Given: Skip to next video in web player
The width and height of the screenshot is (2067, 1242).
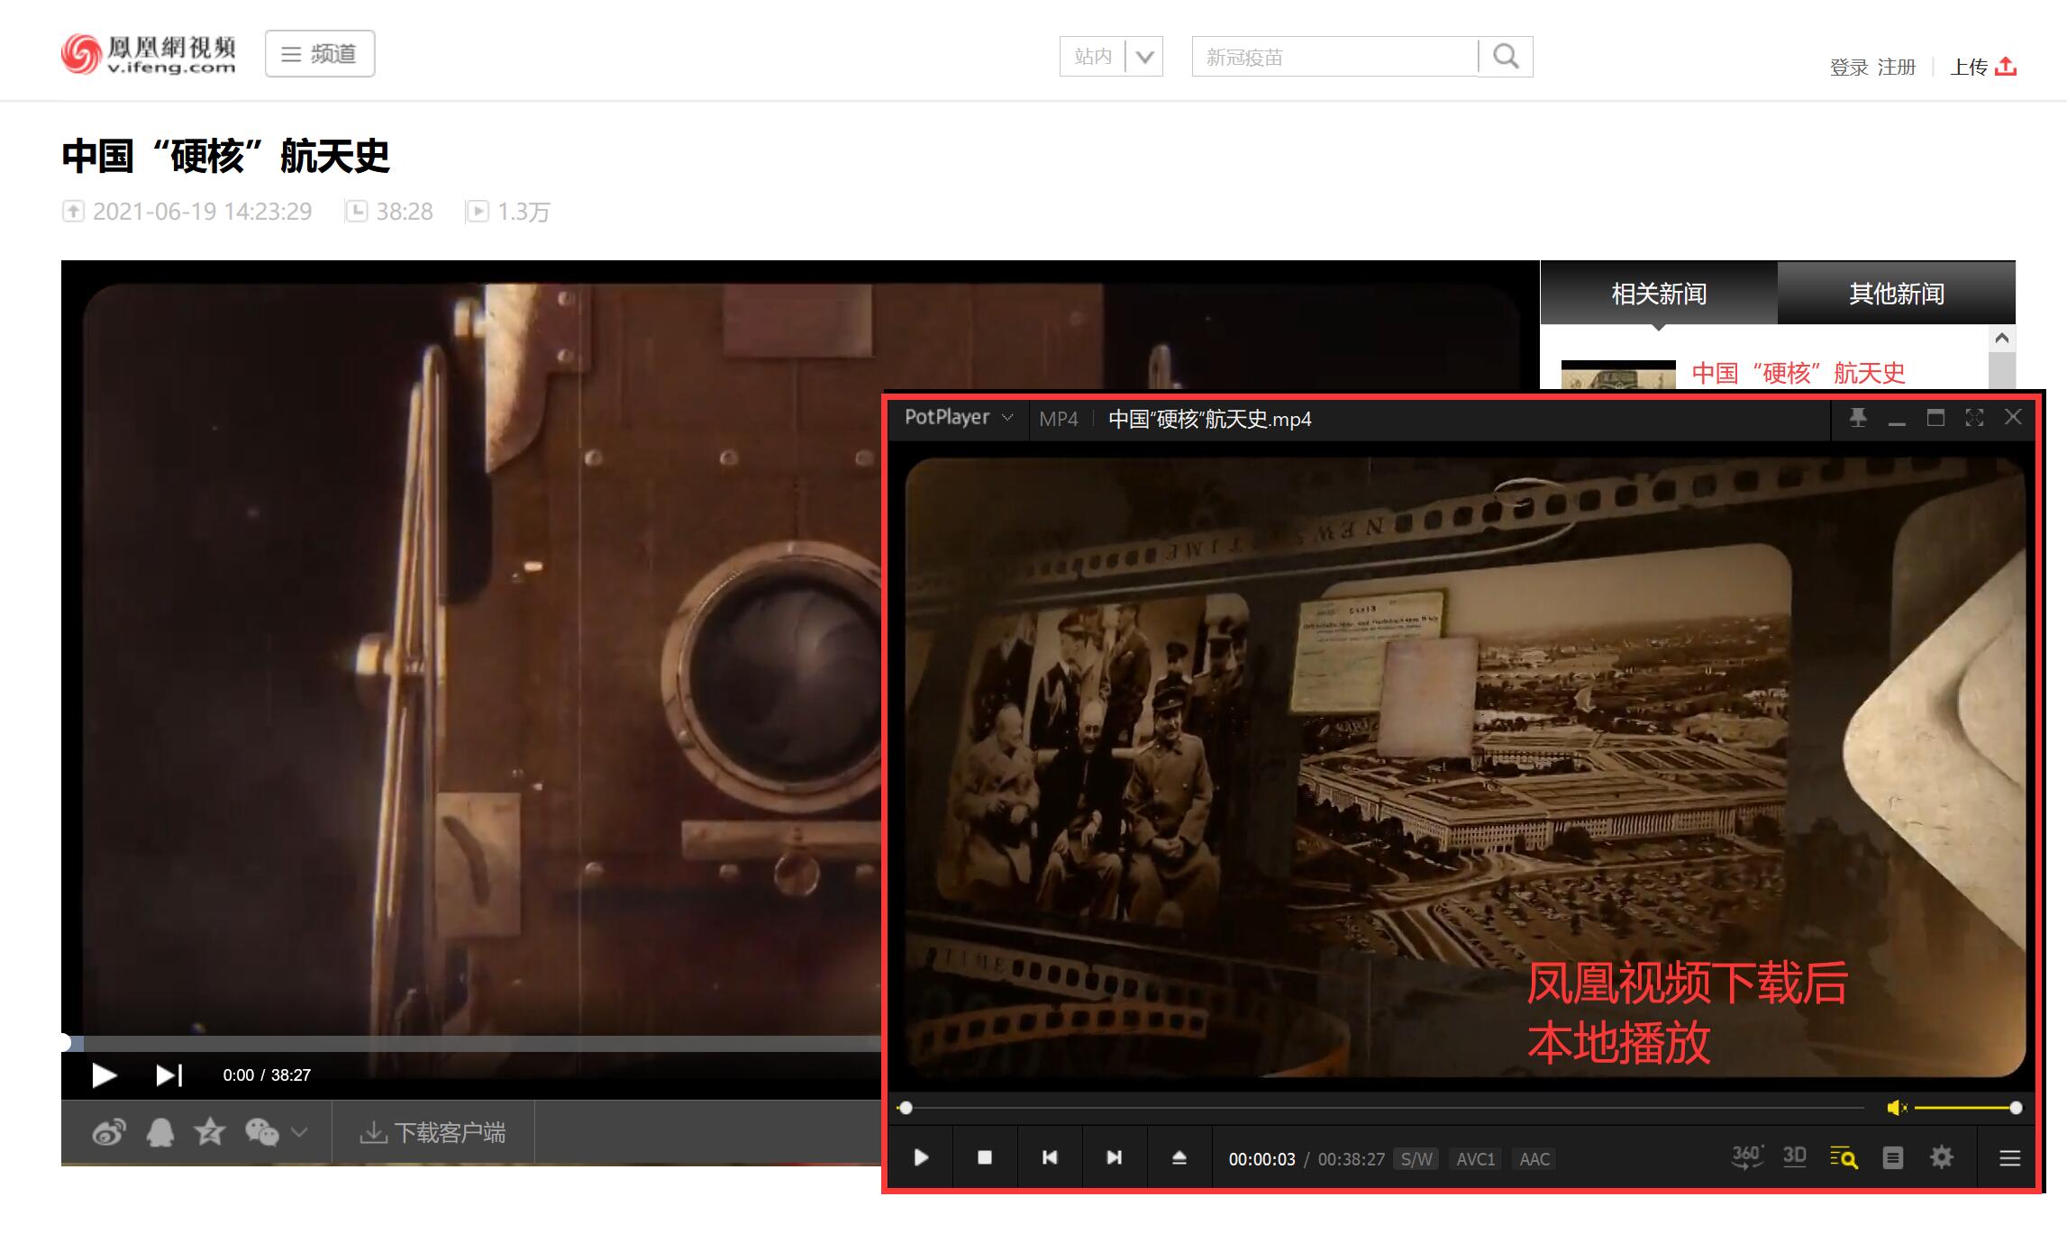Looking at the screenshot, I should click(168, 1075).
